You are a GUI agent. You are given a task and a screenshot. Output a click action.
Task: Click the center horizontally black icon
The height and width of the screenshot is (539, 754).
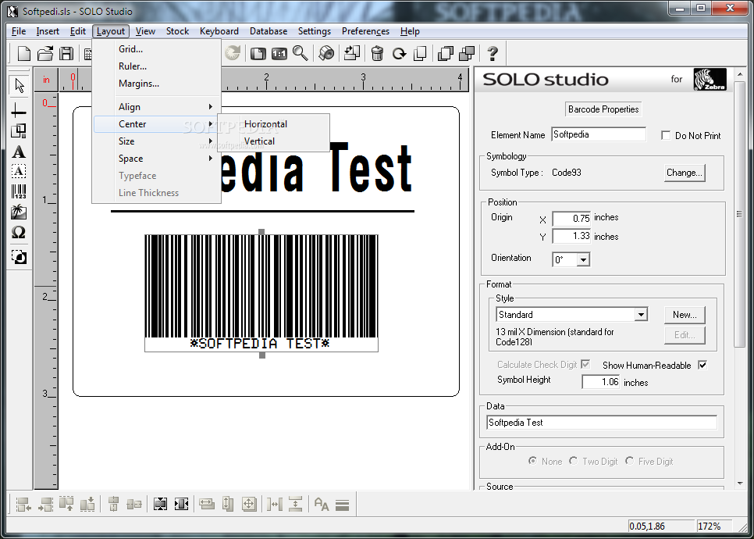(x=181, y=505)
